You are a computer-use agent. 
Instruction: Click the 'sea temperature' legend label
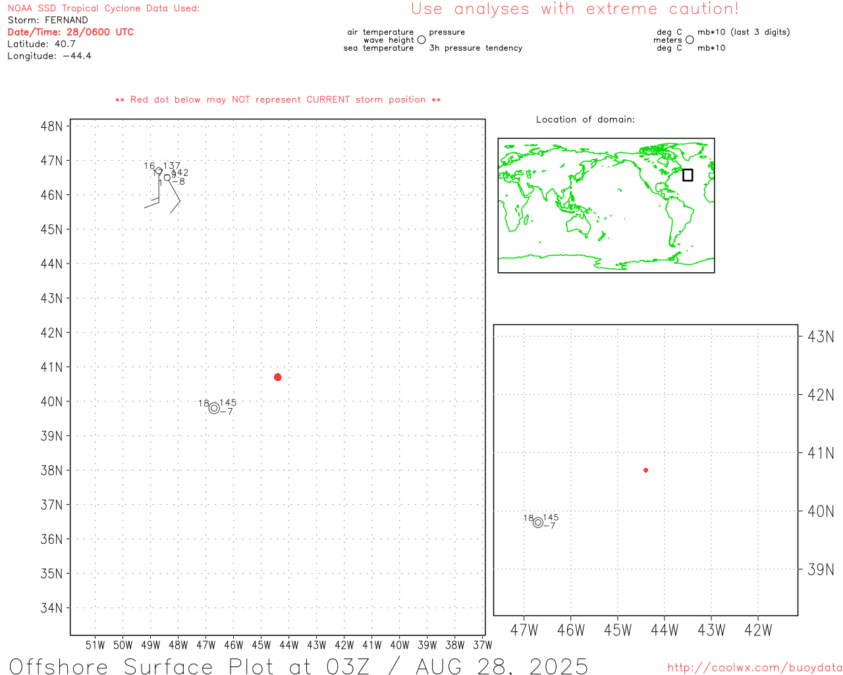[379, 48]
